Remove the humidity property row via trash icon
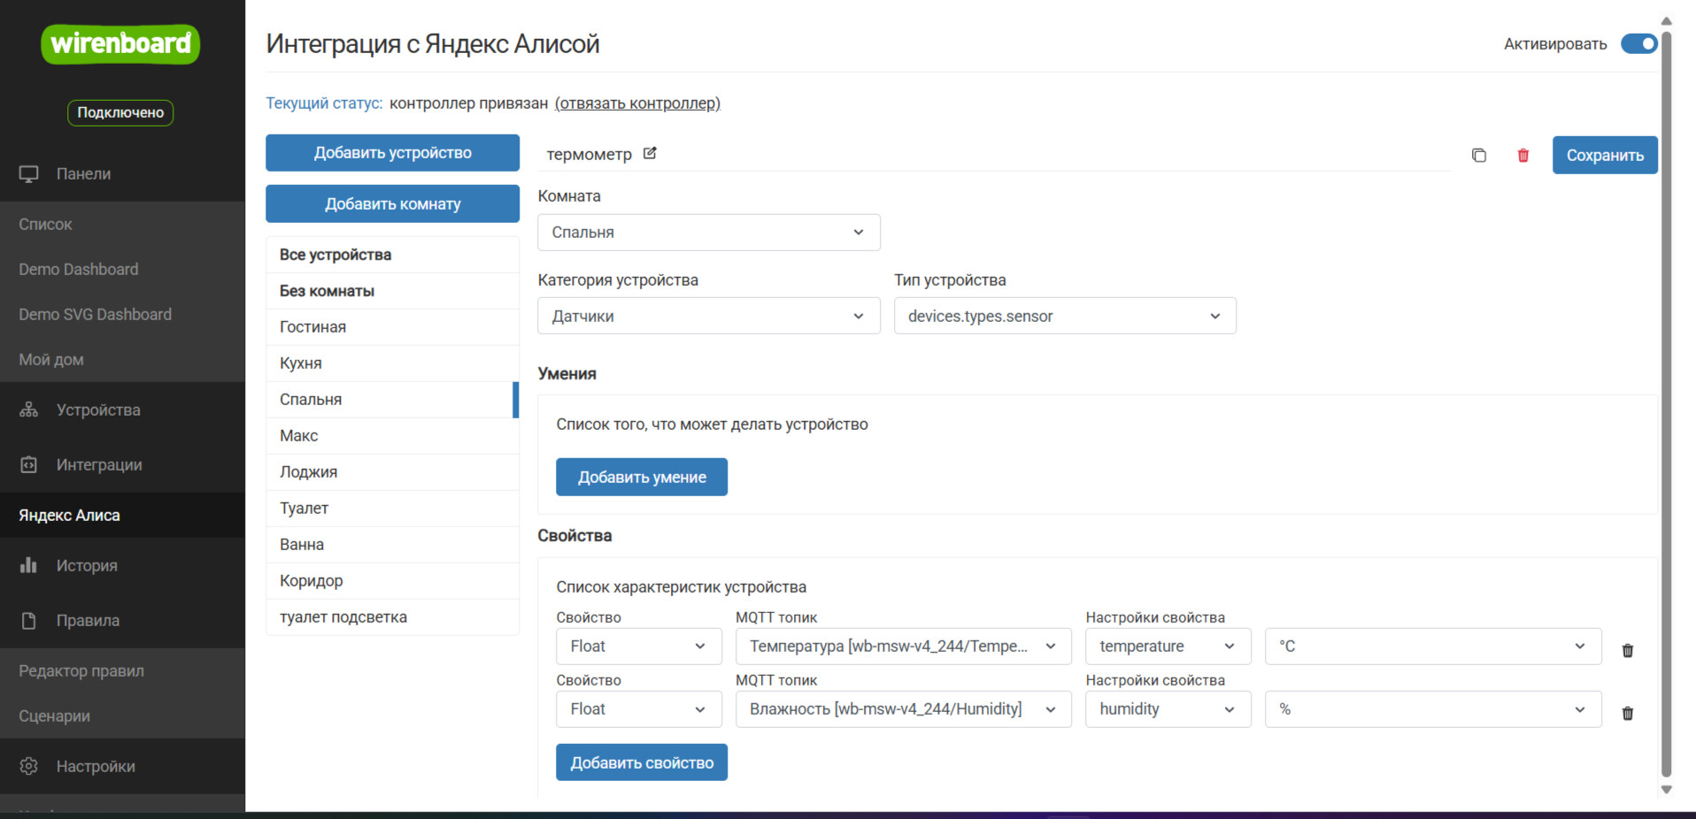This screenshot has width=1696, height=819. pos(1627,713)
